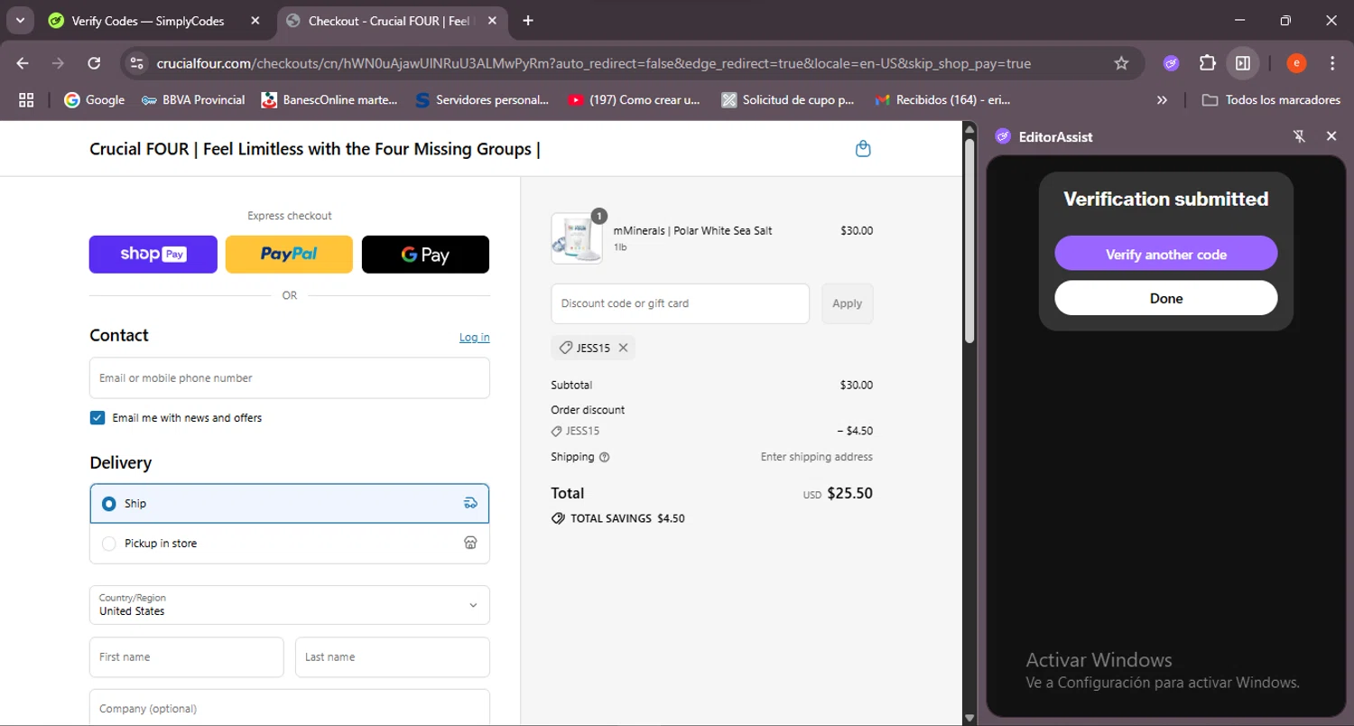The height and width of the screenshot is (726, 1354).
Task: Open the shopping bag cart icon
Action: pyautogui.click(x=863, y=149)
